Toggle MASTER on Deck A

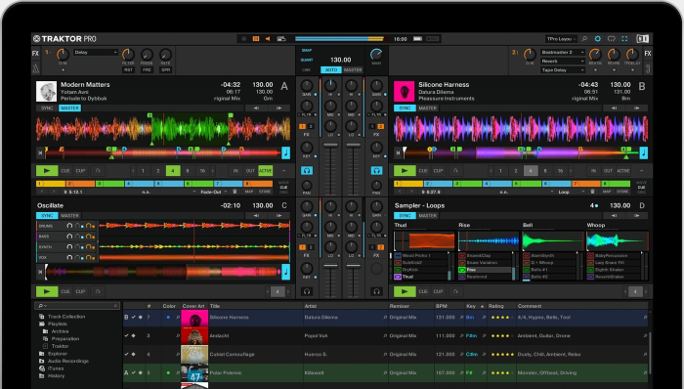69,108
